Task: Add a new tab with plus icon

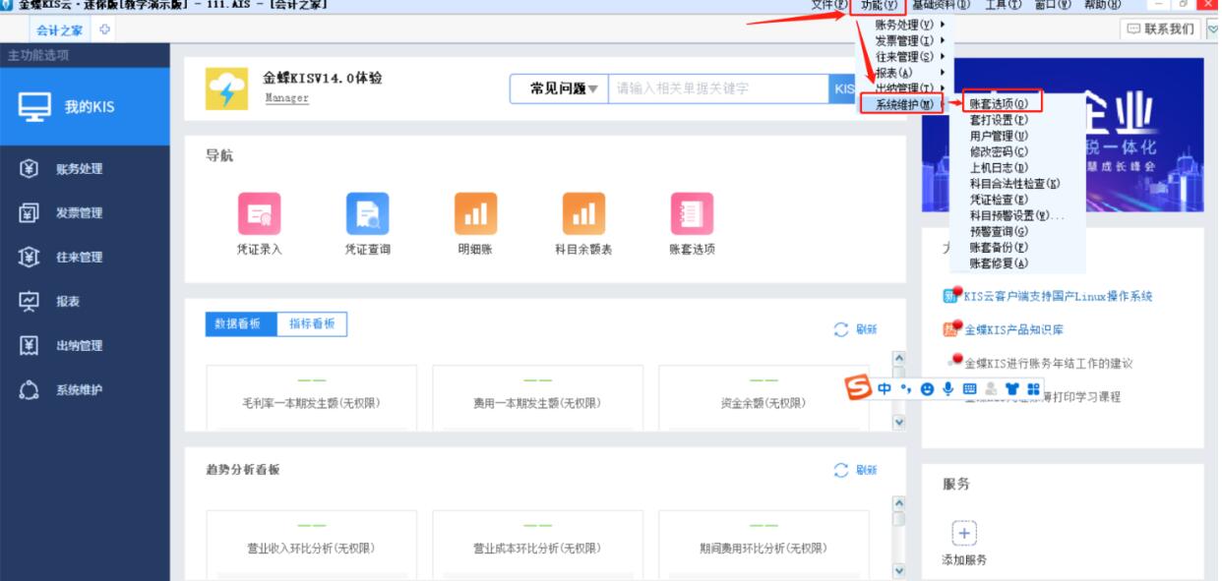Action: coord(102,30)
